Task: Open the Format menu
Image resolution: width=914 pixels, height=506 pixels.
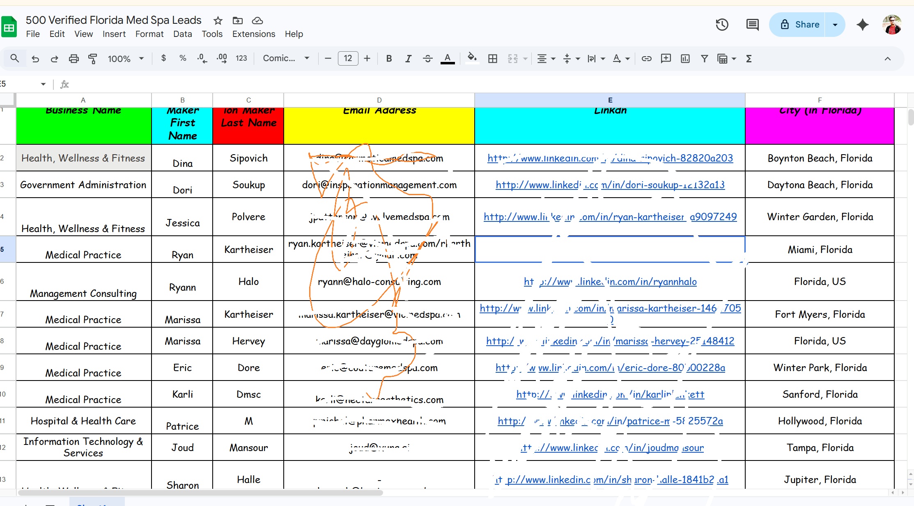Action: (149, 34)
